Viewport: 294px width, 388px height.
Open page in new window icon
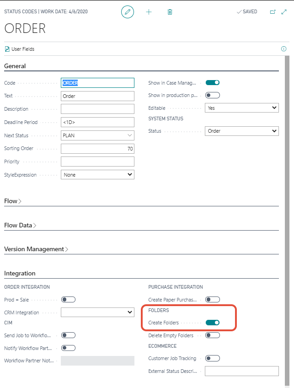273,12
